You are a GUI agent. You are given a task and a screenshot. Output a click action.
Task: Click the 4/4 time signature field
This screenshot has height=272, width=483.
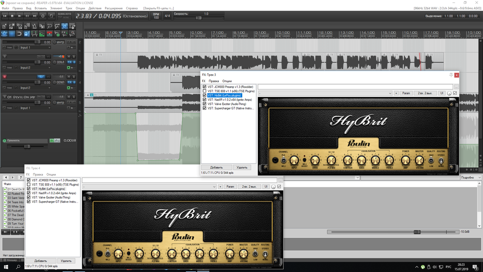(x=167, y=16)
